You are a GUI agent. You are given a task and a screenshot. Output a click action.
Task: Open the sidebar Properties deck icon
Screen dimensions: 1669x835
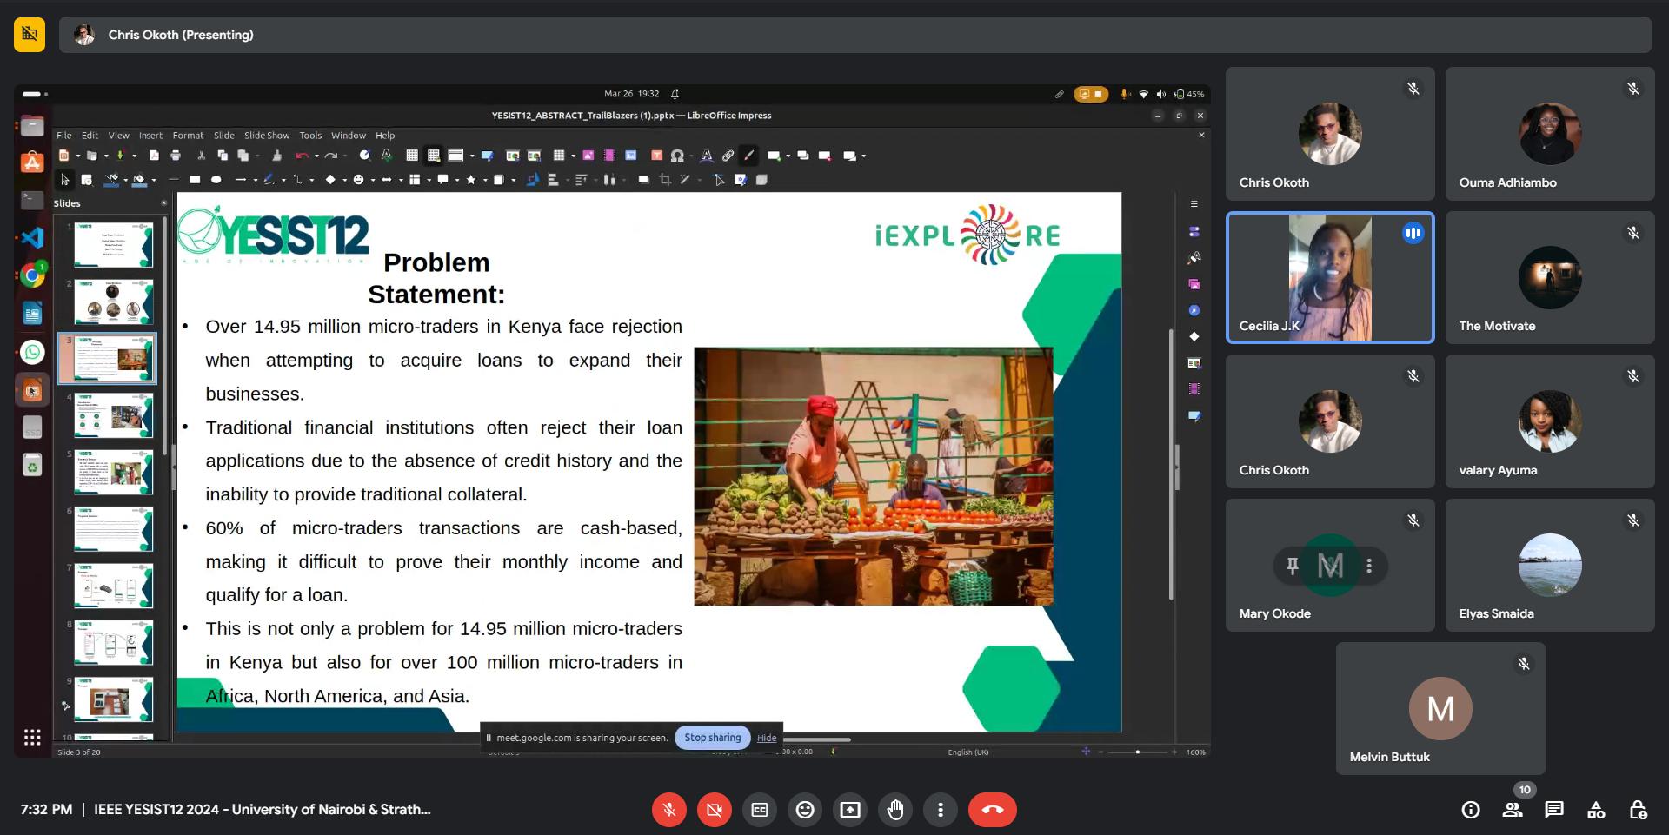pos(1194,232)
